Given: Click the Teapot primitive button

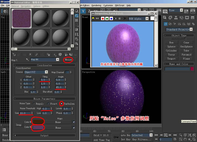Looking at the screenshot, I should click(x=171, y=59).
